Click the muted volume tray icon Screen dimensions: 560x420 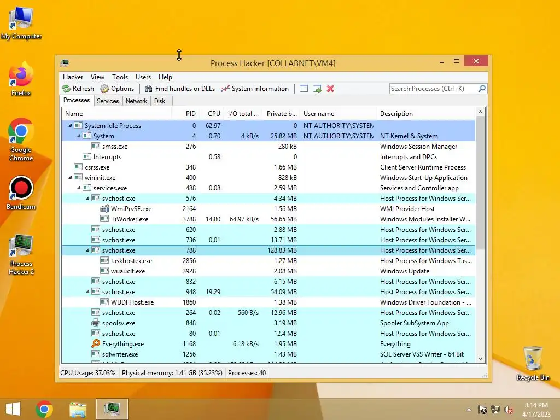(x=509, y=410)
